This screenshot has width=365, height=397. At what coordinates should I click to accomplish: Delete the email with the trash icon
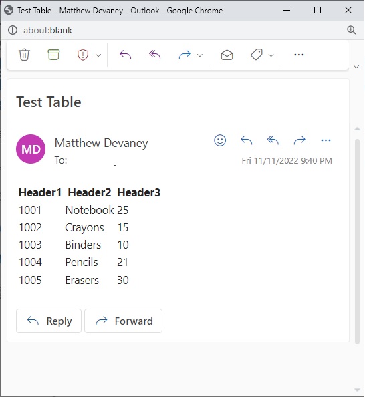click(x=24, y=55)
